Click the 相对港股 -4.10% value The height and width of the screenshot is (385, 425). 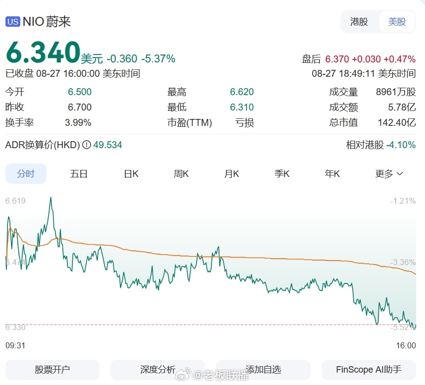coord(401,145)
